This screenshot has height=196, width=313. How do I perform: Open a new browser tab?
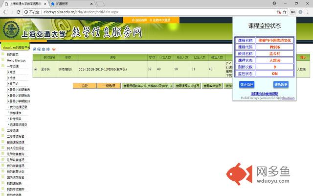pyautogui.click(x=100, y=4)
